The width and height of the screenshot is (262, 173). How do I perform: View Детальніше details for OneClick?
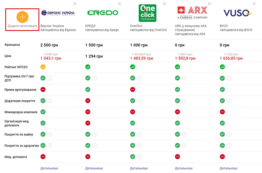pos(139,168)
